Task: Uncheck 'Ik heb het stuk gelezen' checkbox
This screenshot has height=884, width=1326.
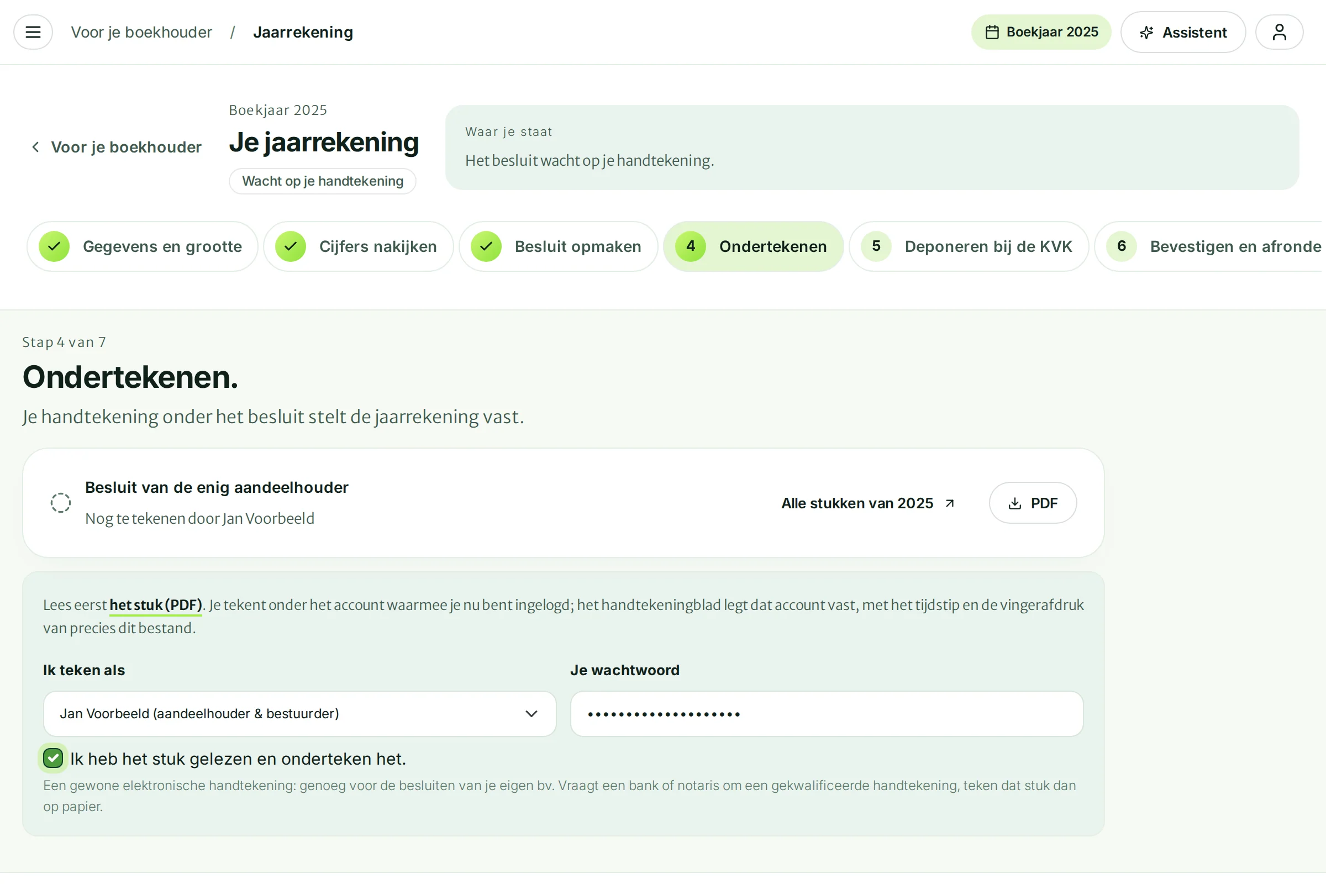Action: pos(53,759)
